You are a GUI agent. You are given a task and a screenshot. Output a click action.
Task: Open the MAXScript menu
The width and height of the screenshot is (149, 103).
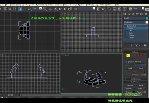tap(109, 5)
